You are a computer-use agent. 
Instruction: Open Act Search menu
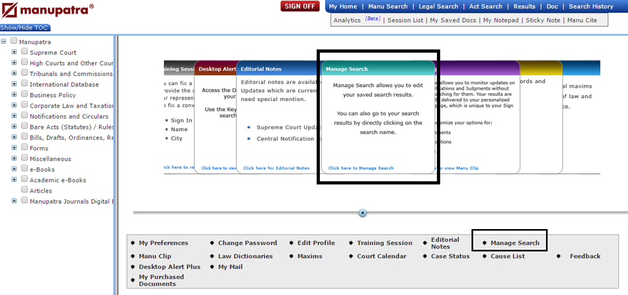point(486,7)
